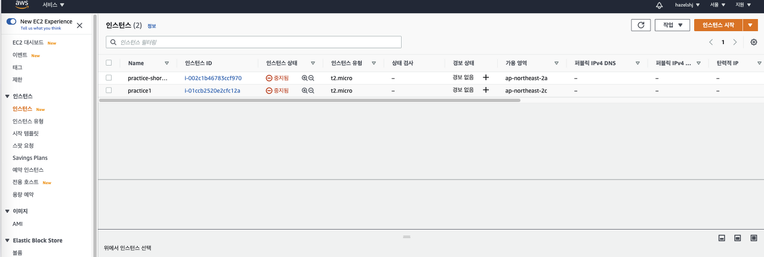Click ap-northeast-2c availability zone cell
The height and width of the screenshot is (257, 764).
[x=526, y=91]
